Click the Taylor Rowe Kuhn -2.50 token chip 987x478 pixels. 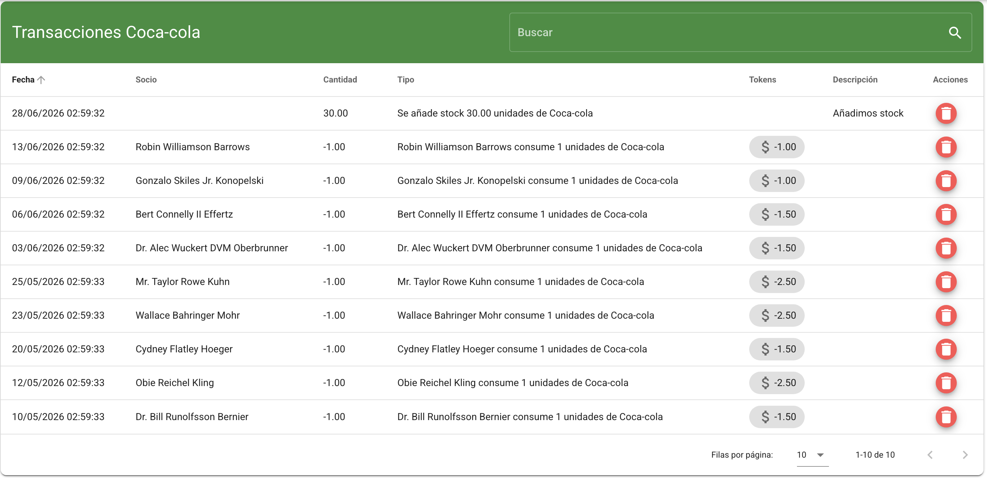pos(776,282)
